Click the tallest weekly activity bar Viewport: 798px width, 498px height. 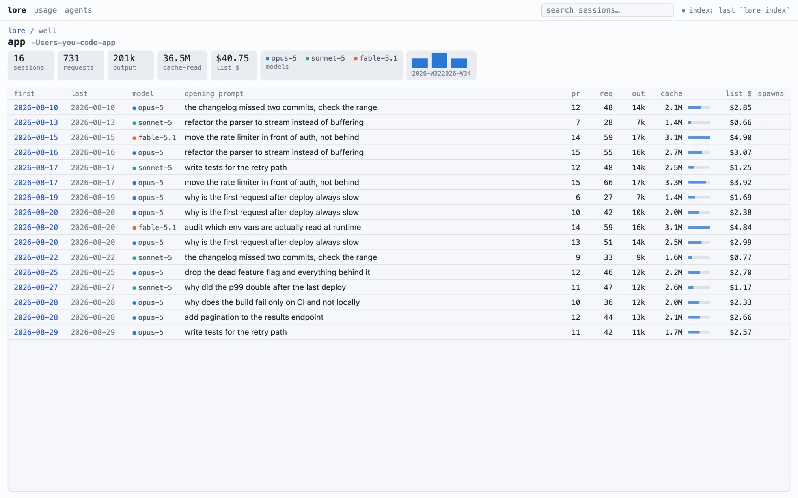click(439, 61)
